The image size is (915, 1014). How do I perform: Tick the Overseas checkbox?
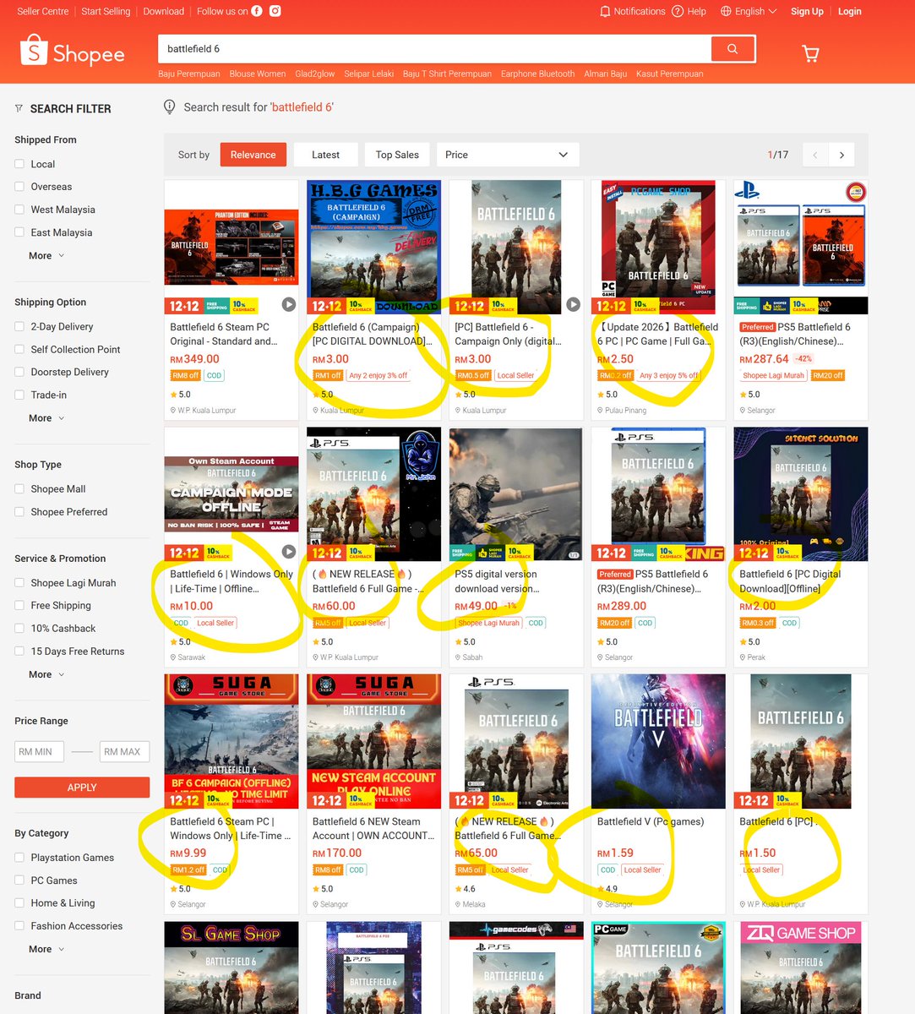pos(19,187)
